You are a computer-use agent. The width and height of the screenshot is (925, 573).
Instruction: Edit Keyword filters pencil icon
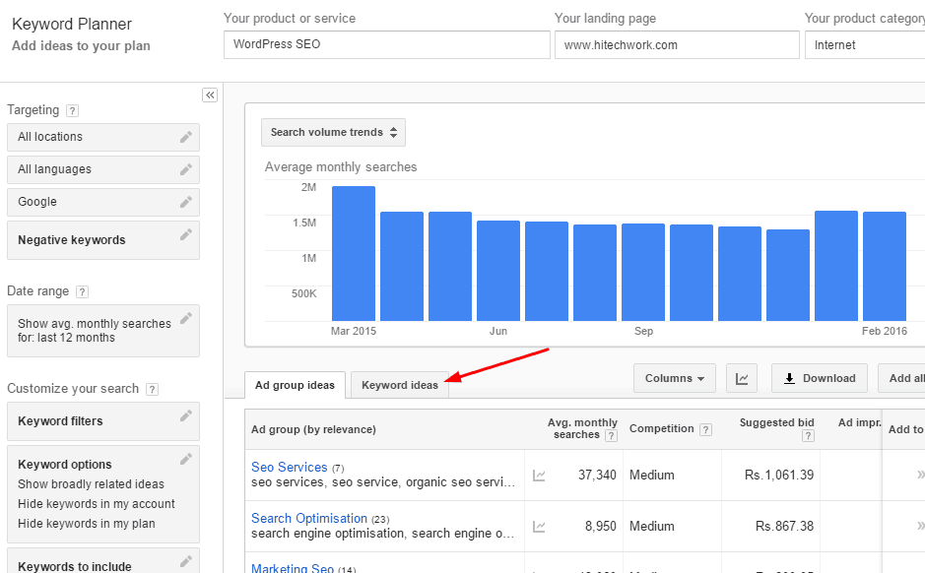(186, 415)
